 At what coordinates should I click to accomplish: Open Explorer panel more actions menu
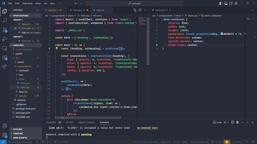(38, 10)
